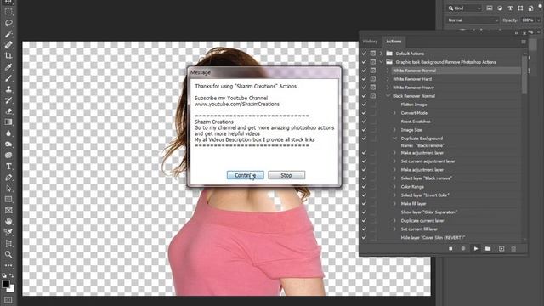Uncheck the White Remover Hard checkmark
The height and width of the screenshot is (306, 544).
[x=364, y=79]
